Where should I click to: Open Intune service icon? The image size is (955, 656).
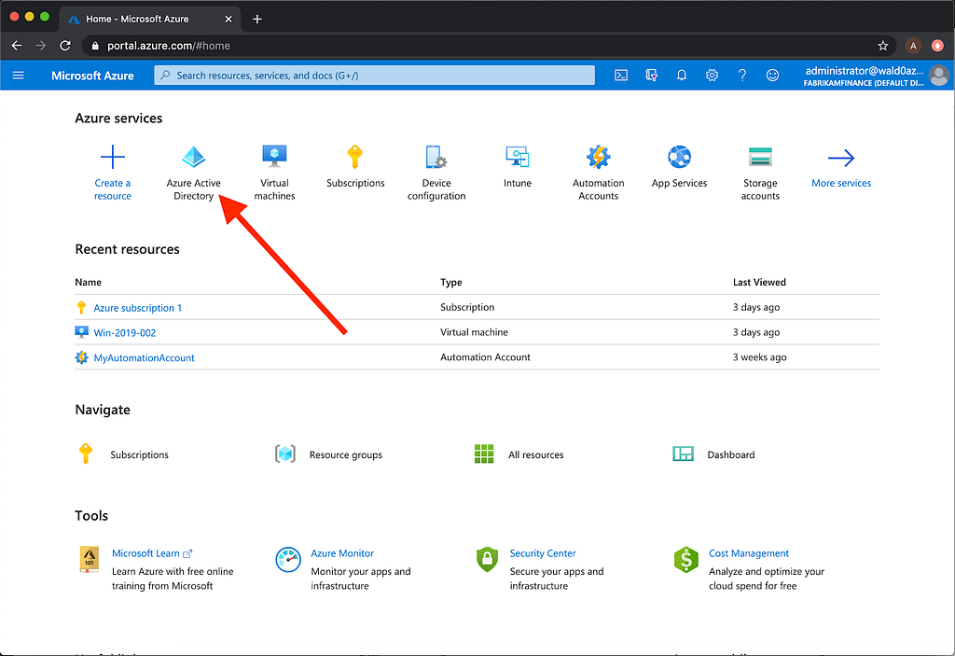click(517, 157)
